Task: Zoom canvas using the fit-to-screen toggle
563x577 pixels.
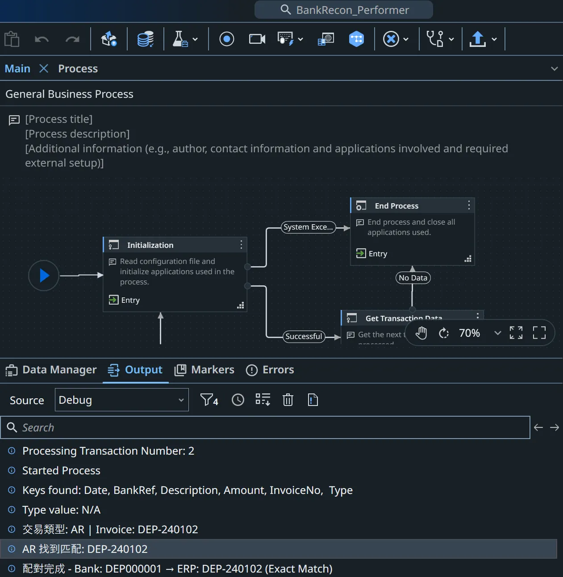Action: click(516, 333)
